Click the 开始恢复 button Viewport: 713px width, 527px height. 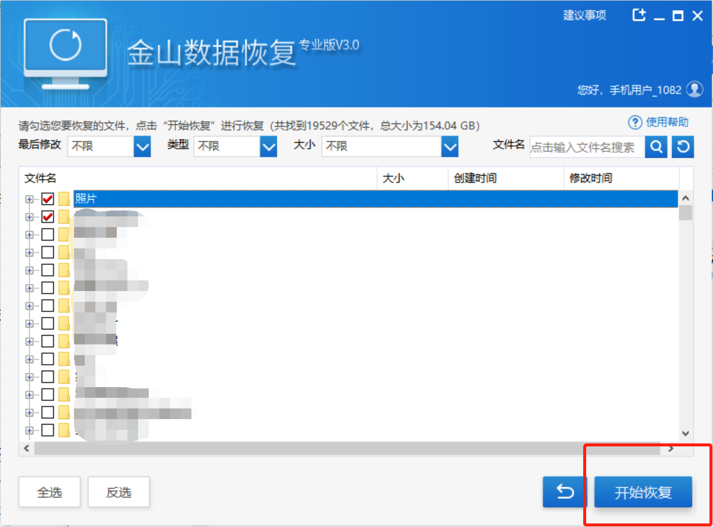(x=642, y=492)
